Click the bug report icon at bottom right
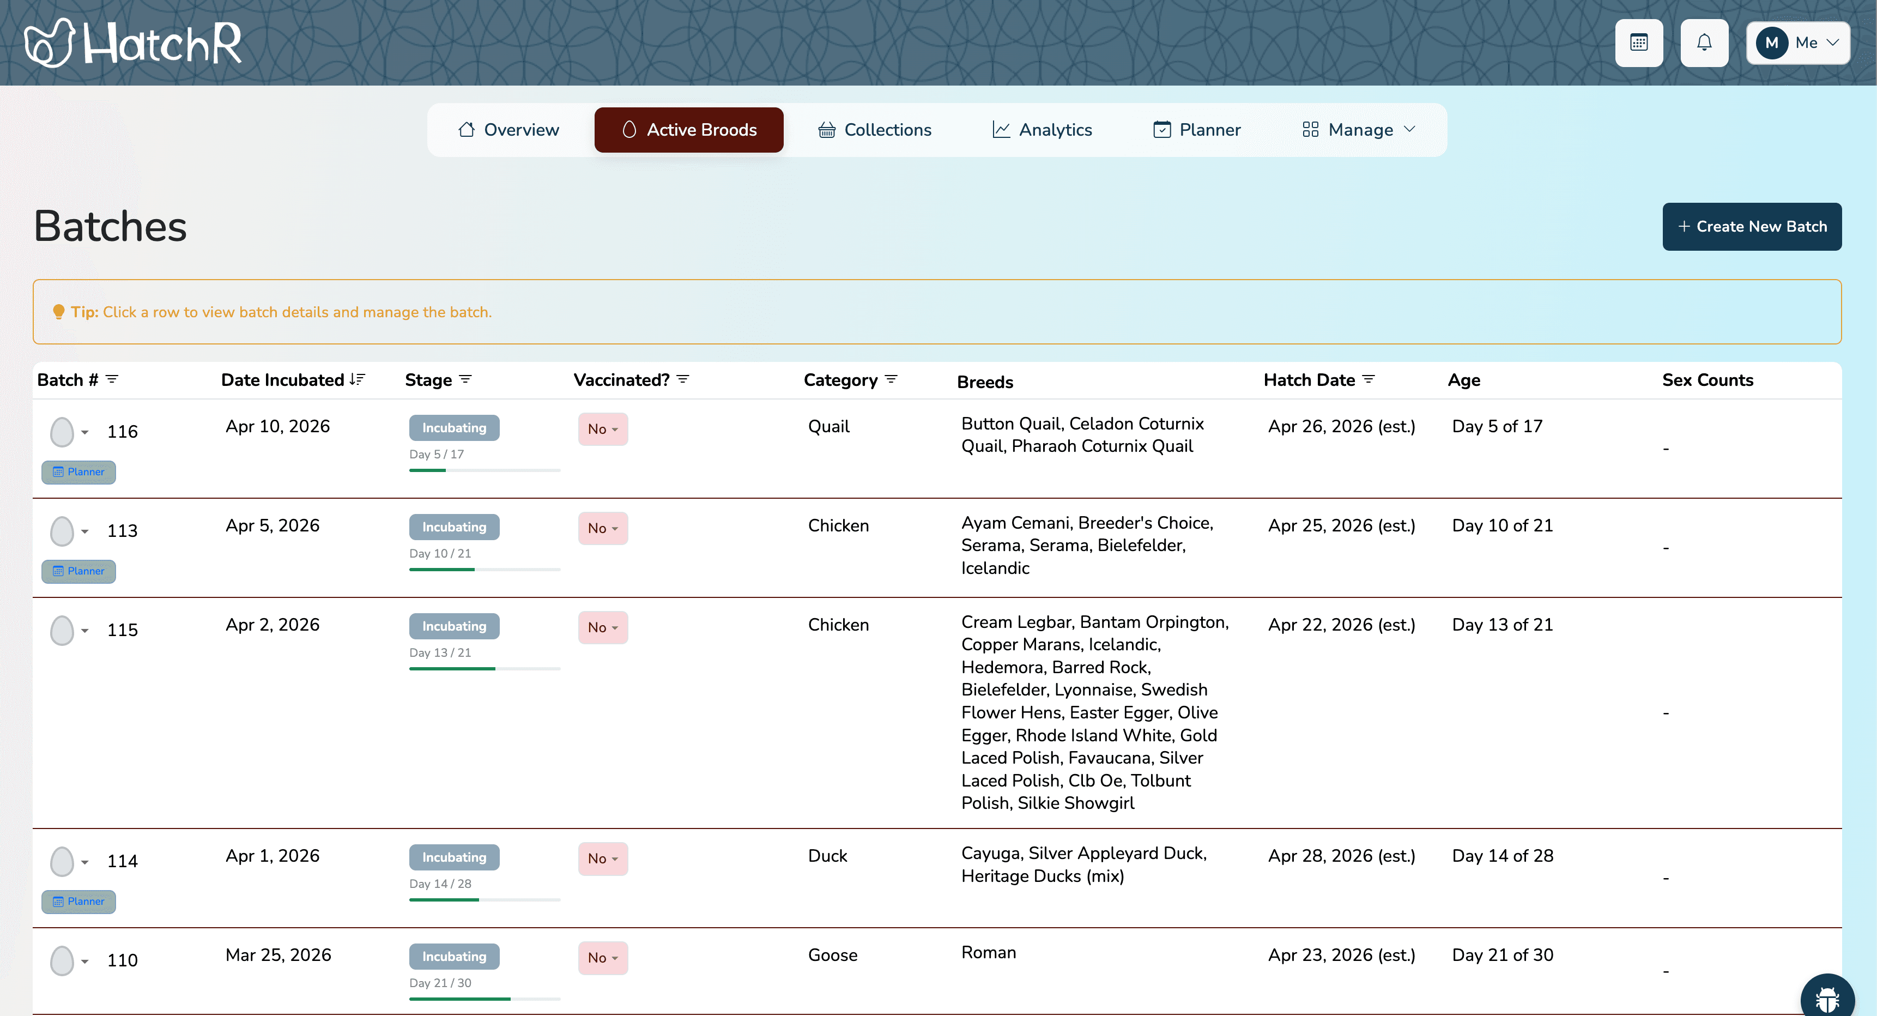 pyautogui.click(x=1827, y=996)
